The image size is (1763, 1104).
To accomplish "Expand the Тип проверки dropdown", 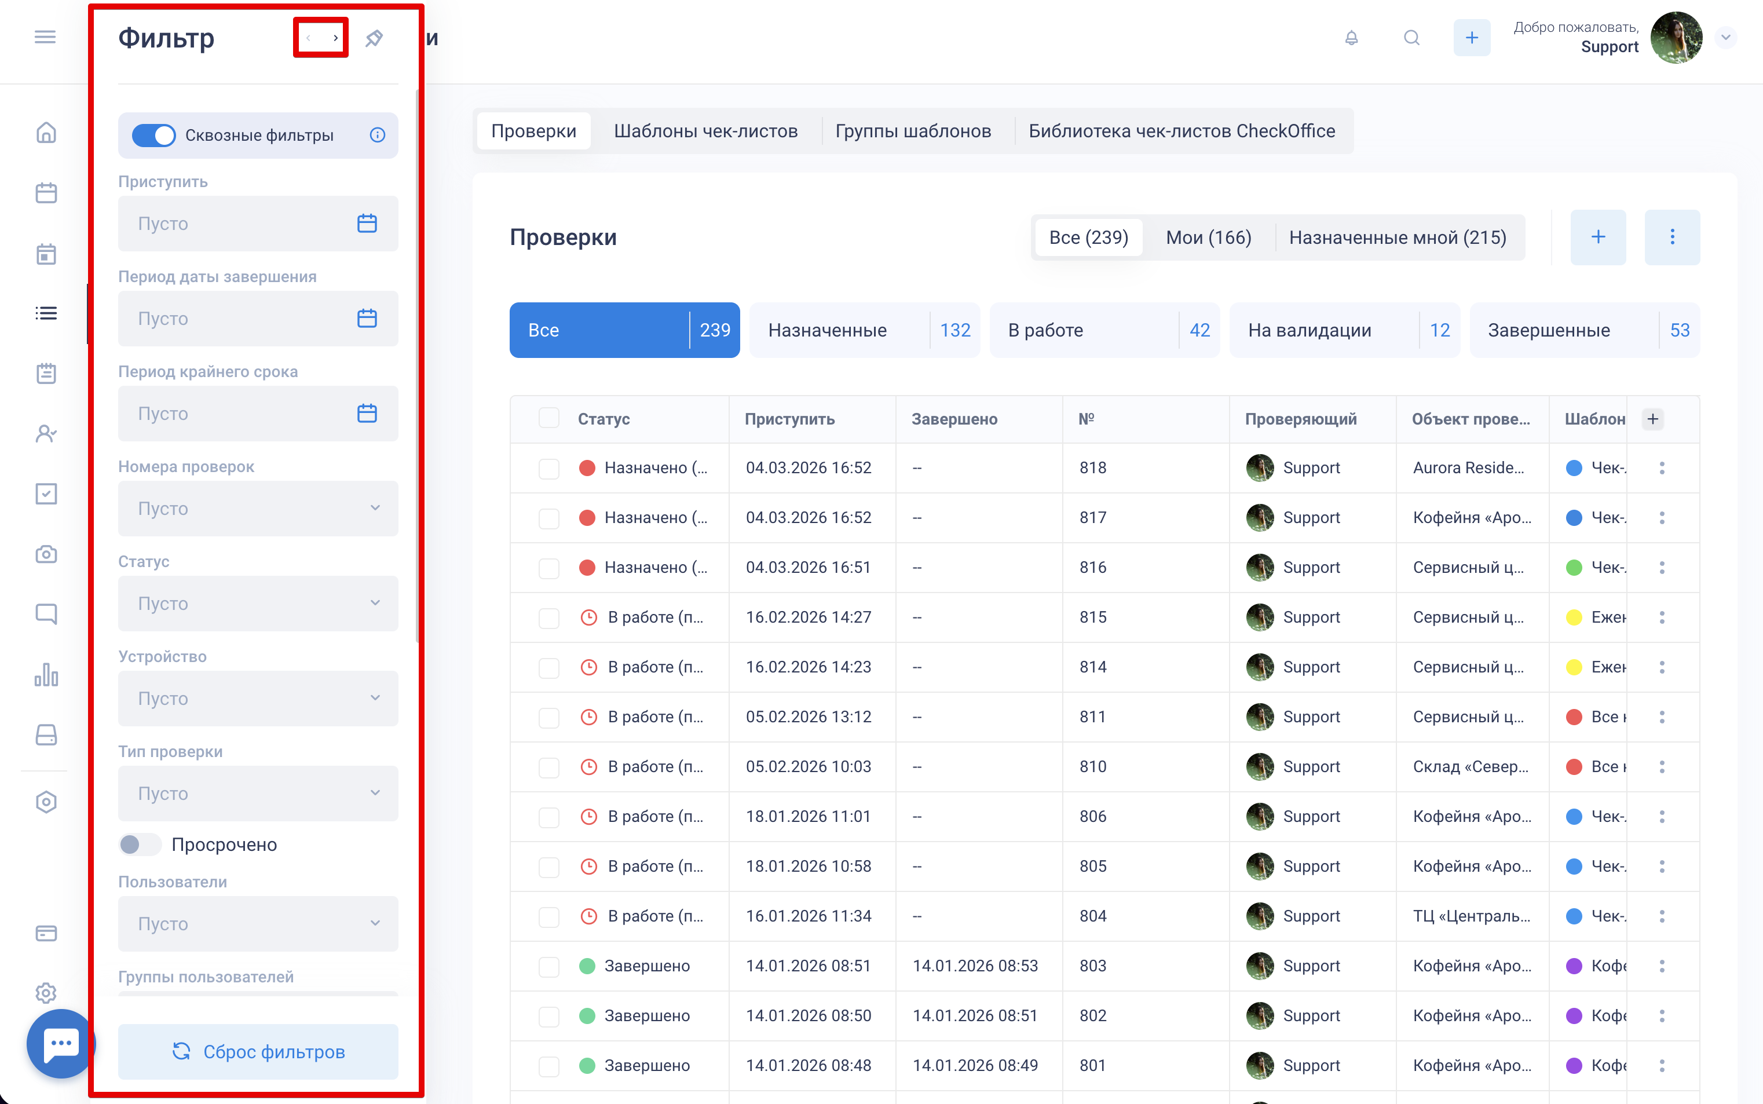I will (258, 794).
